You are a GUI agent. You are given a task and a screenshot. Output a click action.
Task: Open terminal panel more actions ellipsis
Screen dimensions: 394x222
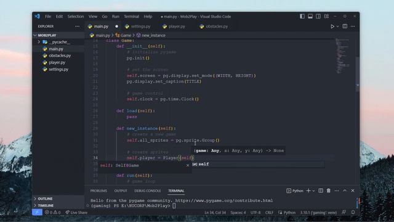click(x=337, y=191)
